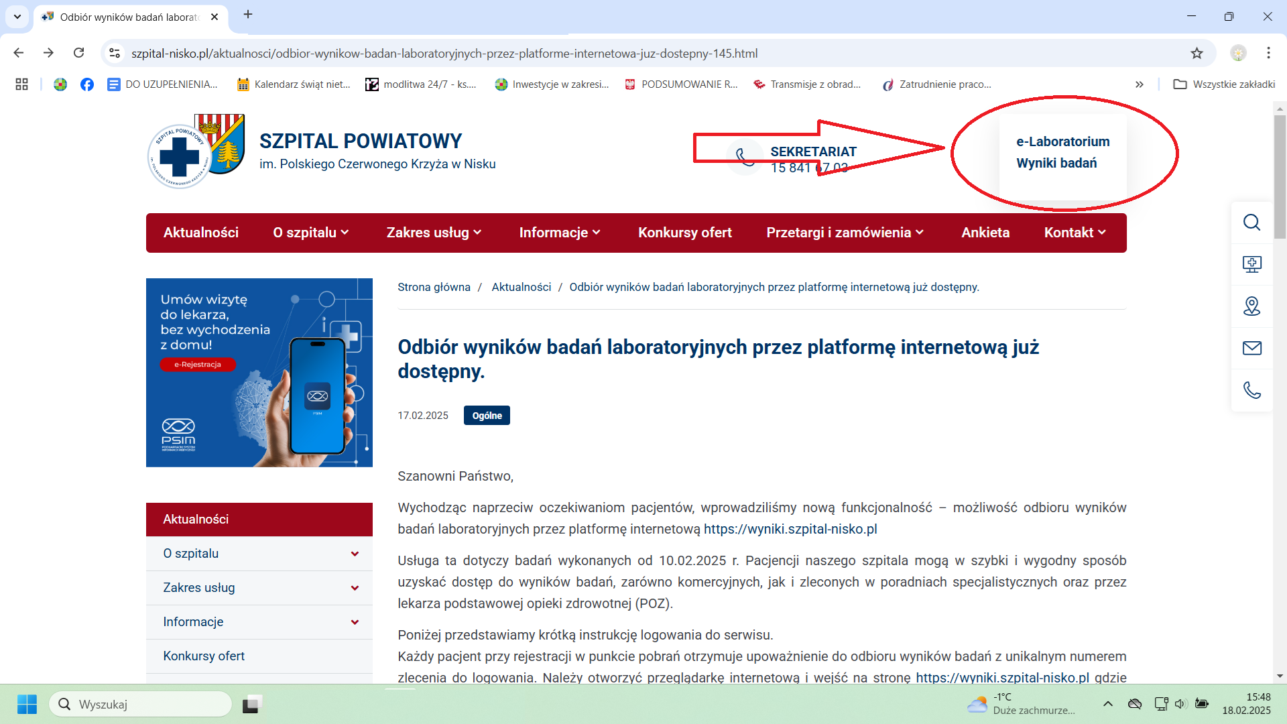Select Konkursy ofert in left sidebar
The image size is (1287, 724).
(x=259, y=656)
